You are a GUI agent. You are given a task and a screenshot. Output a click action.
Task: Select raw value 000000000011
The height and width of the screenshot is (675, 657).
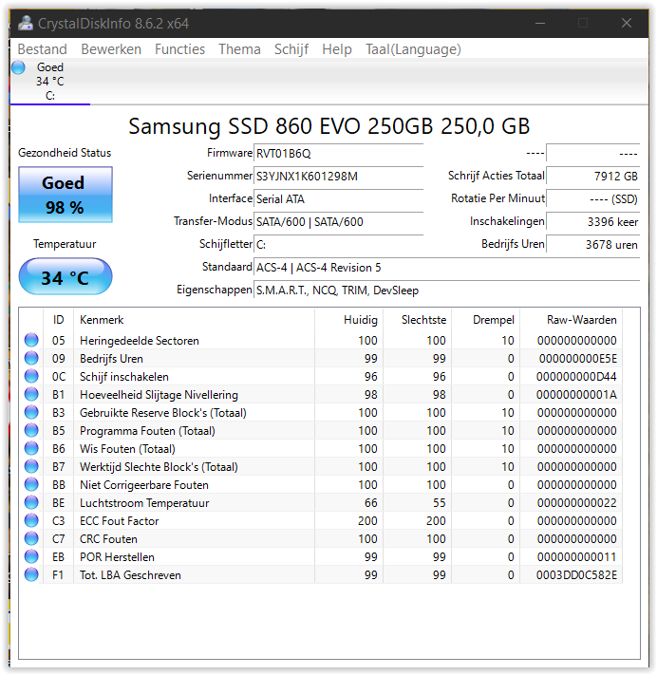(x=577, y=557)
